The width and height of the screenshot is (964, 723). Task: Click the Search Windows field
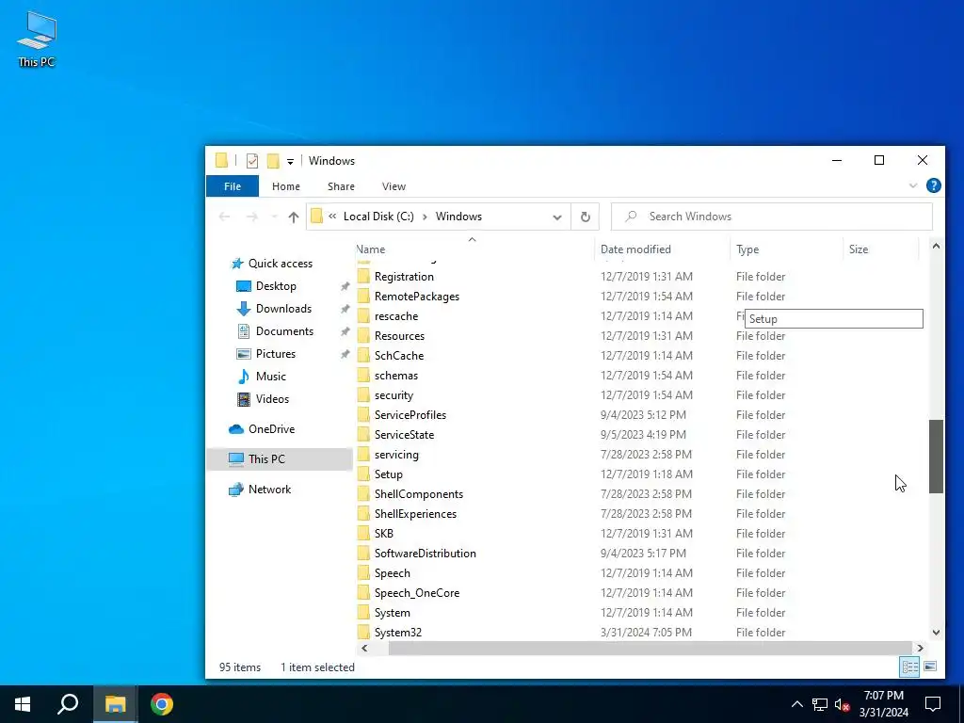point(772,217)
